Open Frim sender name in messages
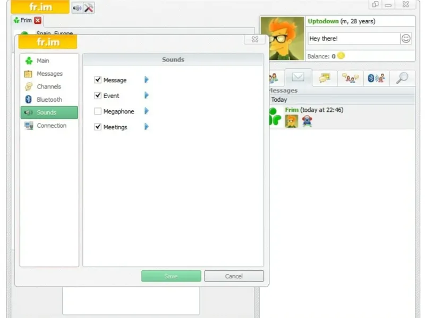 point(292,110)
